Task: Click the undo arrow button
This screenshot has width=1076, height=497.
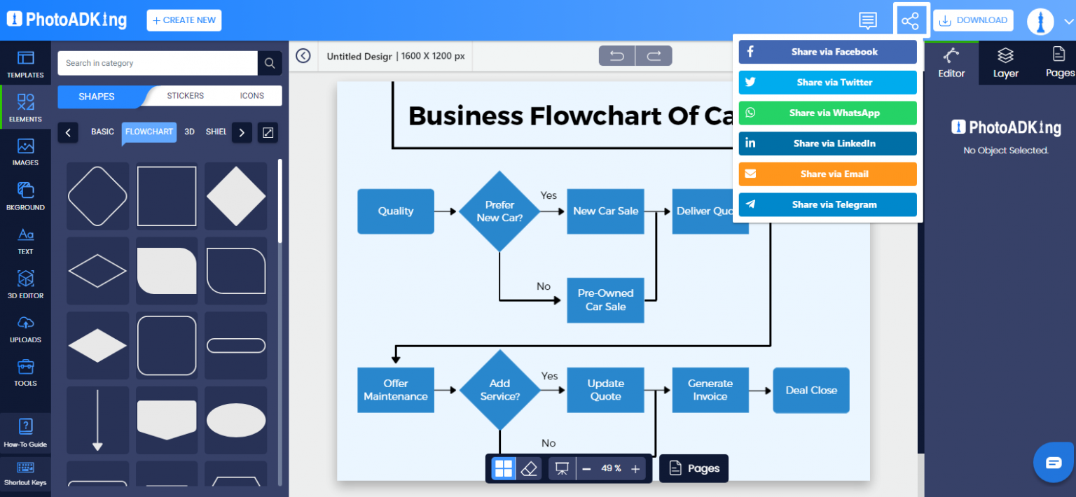Action: coord(617,56)
